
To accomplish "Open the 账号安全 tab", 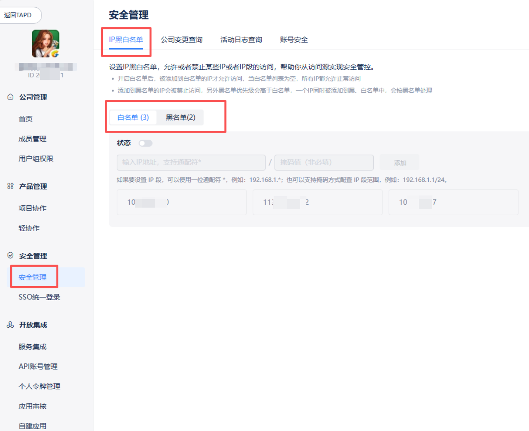I will click(294, 40).
